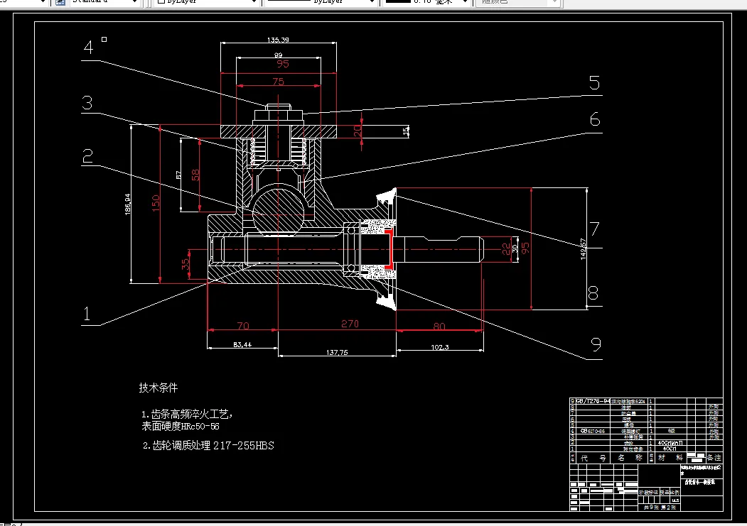Select the 40CrMnTi material cell

pyautogui.click(x=670, y=443)
